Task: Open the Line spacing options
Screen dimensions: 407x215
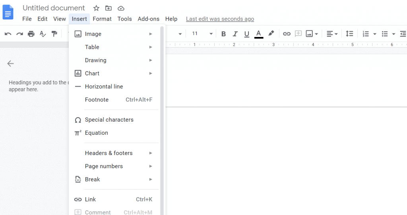Action: click(349, 33)
